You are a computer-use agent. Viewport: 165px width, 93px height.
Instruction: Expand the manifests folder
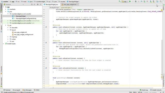click(x=6, y=9)
